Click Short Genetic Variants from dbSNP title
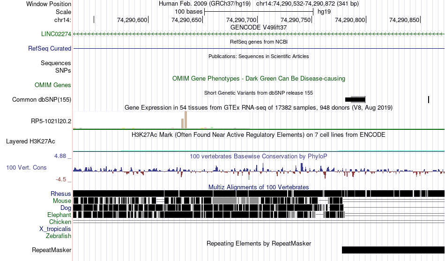Screen dimensions: 445x261 [x=259, y=93]
